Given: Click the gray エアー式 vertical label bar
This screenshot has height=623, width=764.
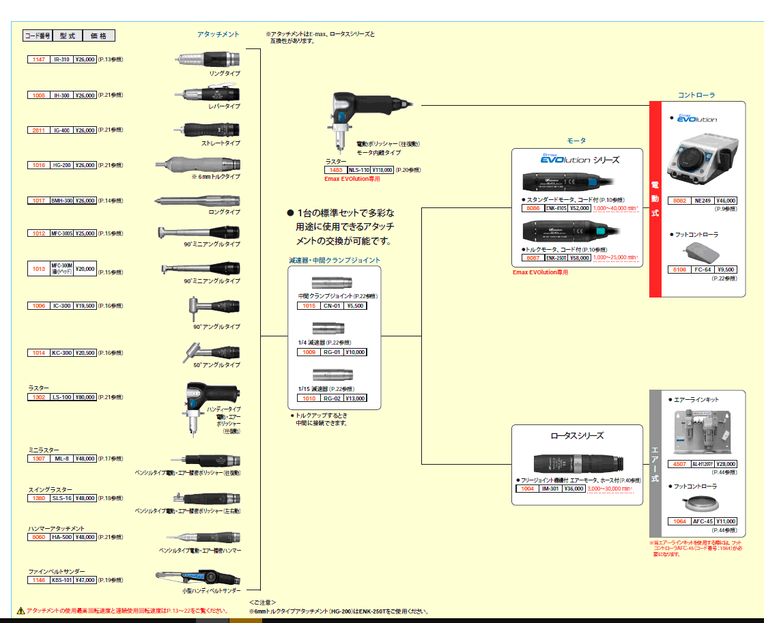Looking at the screenshot, I should click(655, 464).
